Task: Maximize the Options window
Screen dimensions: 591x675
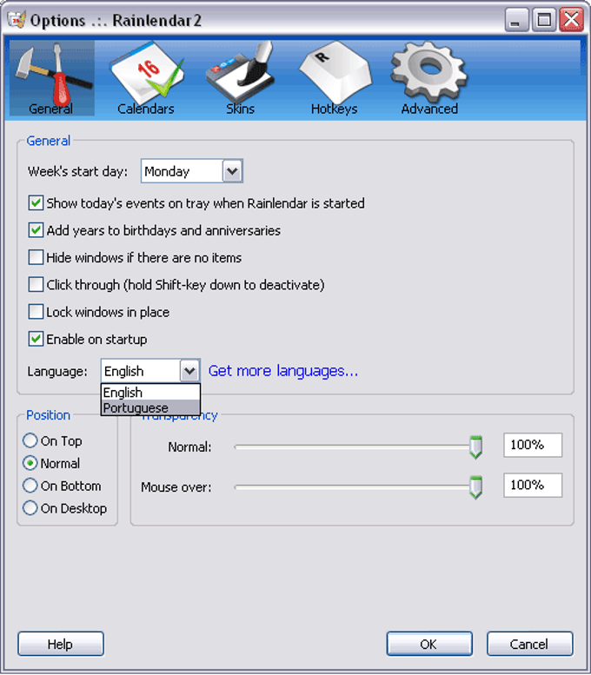Action: (x=543, y=20)
